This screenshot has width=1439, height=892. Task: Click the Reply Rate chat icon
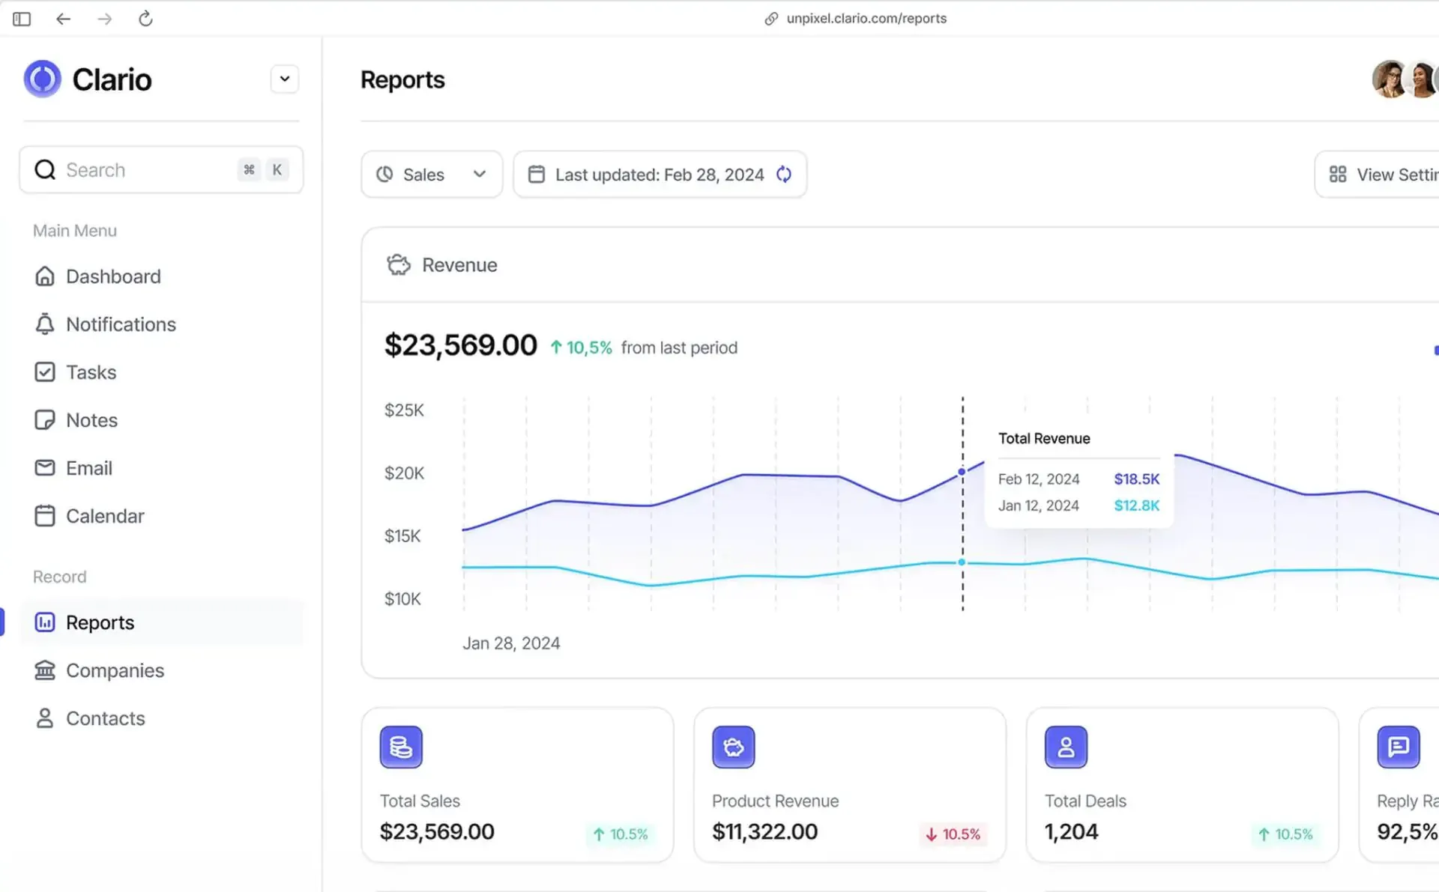click(1398, 747)
